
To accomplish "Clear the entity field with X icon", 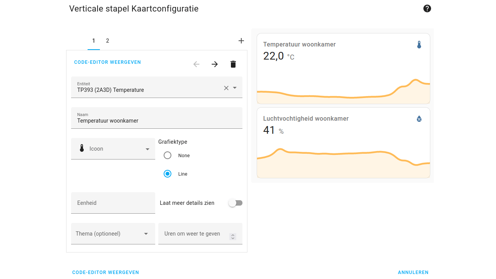I will click(226, 88).
